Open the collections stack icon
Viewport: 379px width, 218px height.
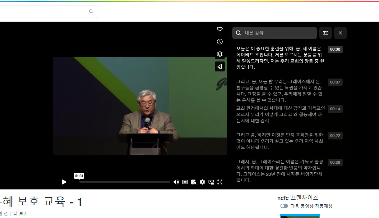[x=220, y=54]
